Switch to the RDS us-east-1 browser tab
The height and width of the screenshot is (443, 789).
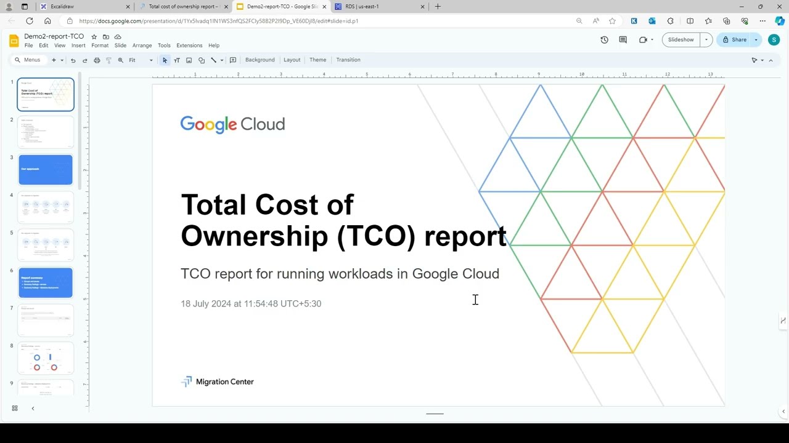379,6
